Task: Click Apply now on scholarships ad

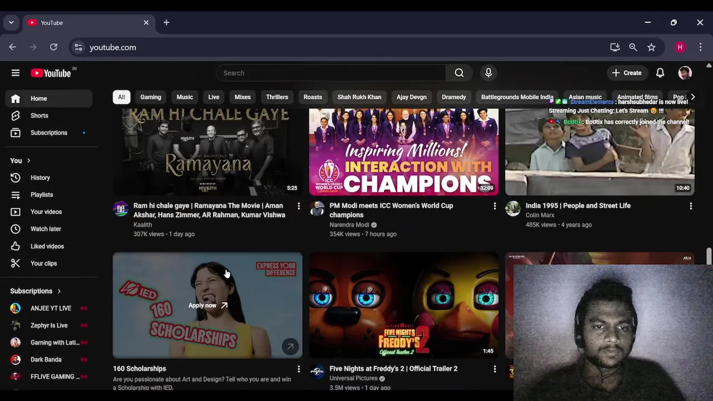Action: (208, 305)
